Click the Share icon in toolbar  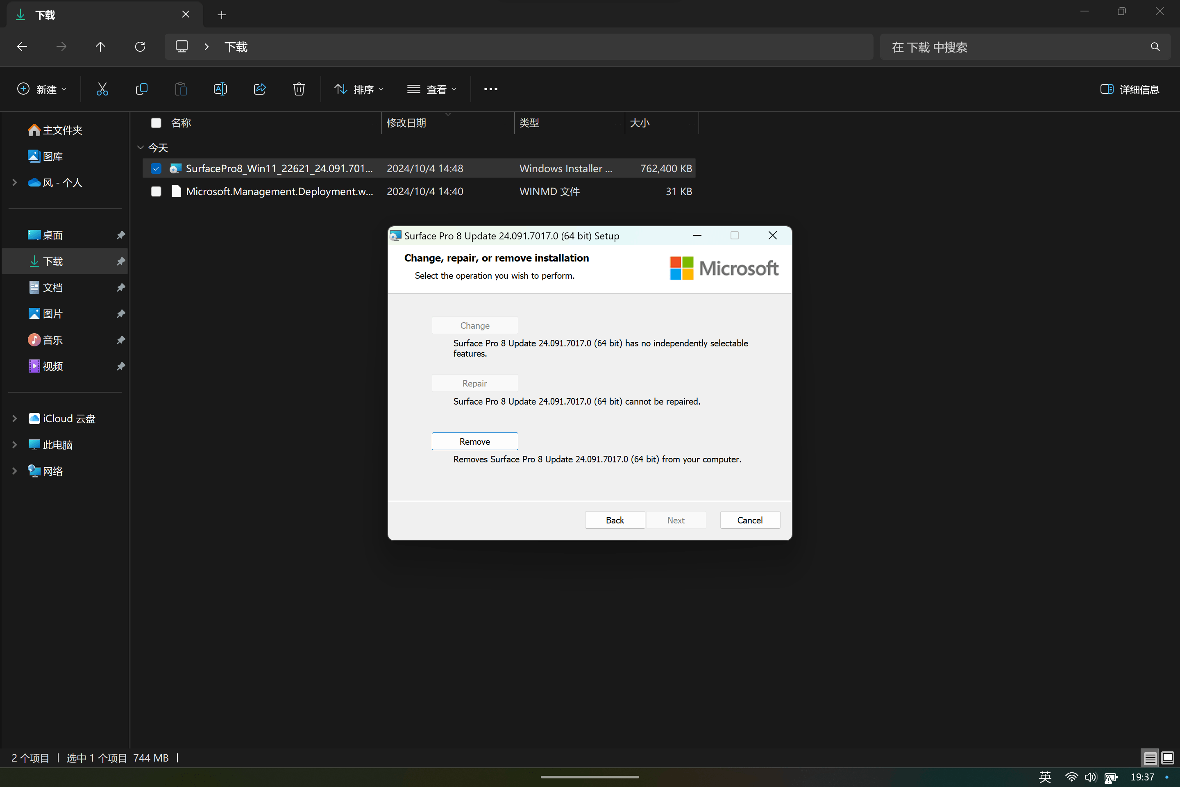click(x=259, y=89)
